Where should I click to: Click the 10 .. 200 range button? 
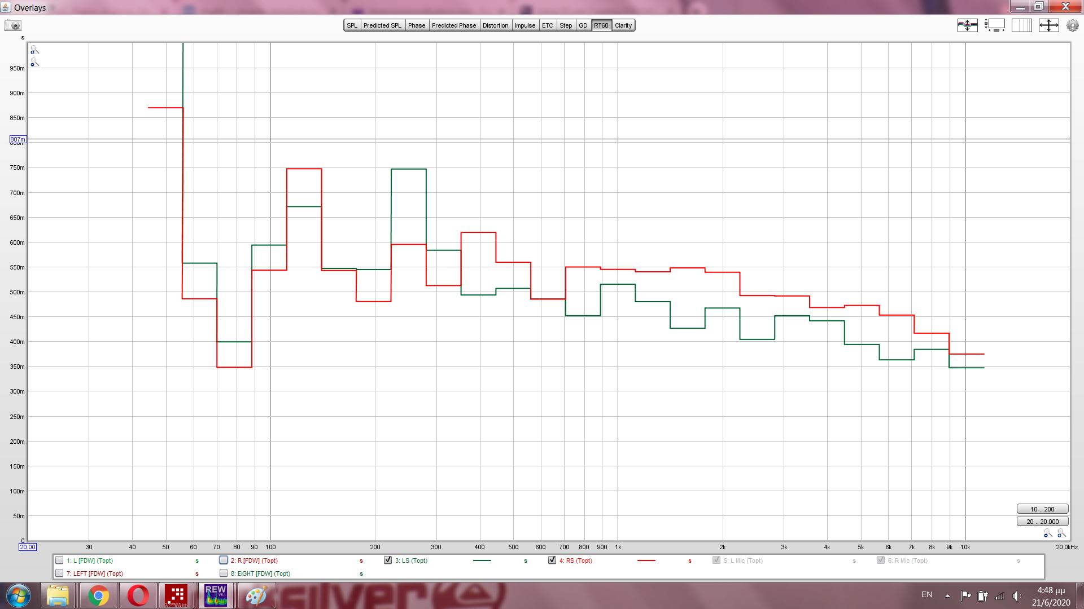click(x=1042, y=509)
